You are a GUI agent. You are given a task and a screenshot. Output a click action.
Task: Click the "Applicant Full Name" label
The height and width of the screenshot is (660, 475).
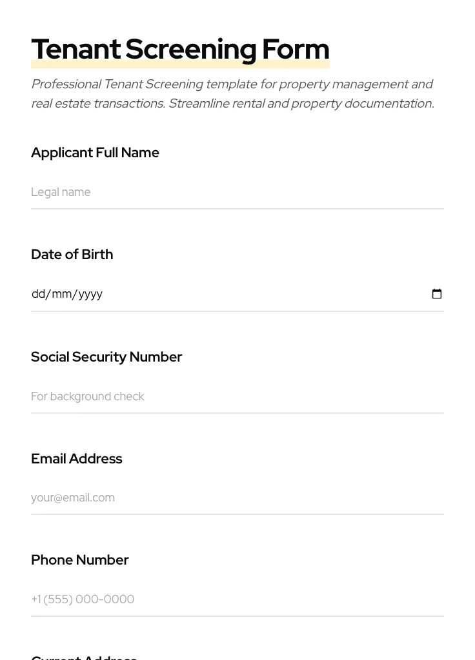[95, 153]
